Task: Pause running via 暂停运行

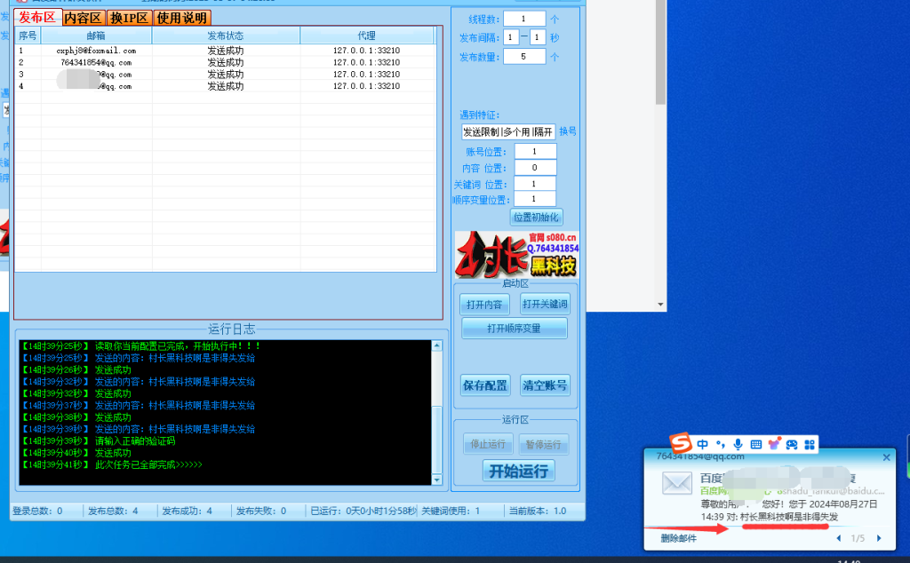Action: point(543,446)
